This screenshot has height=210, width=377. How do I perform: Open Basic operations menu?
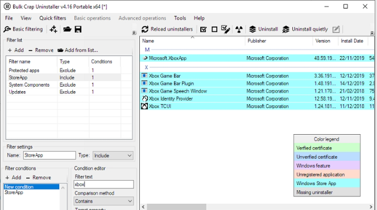tap(92, 18)
